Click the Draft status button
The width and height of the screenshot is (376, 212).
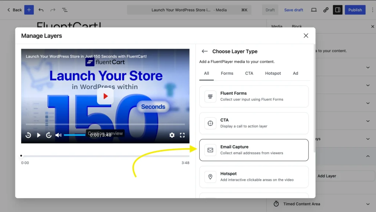coord(270,10)
